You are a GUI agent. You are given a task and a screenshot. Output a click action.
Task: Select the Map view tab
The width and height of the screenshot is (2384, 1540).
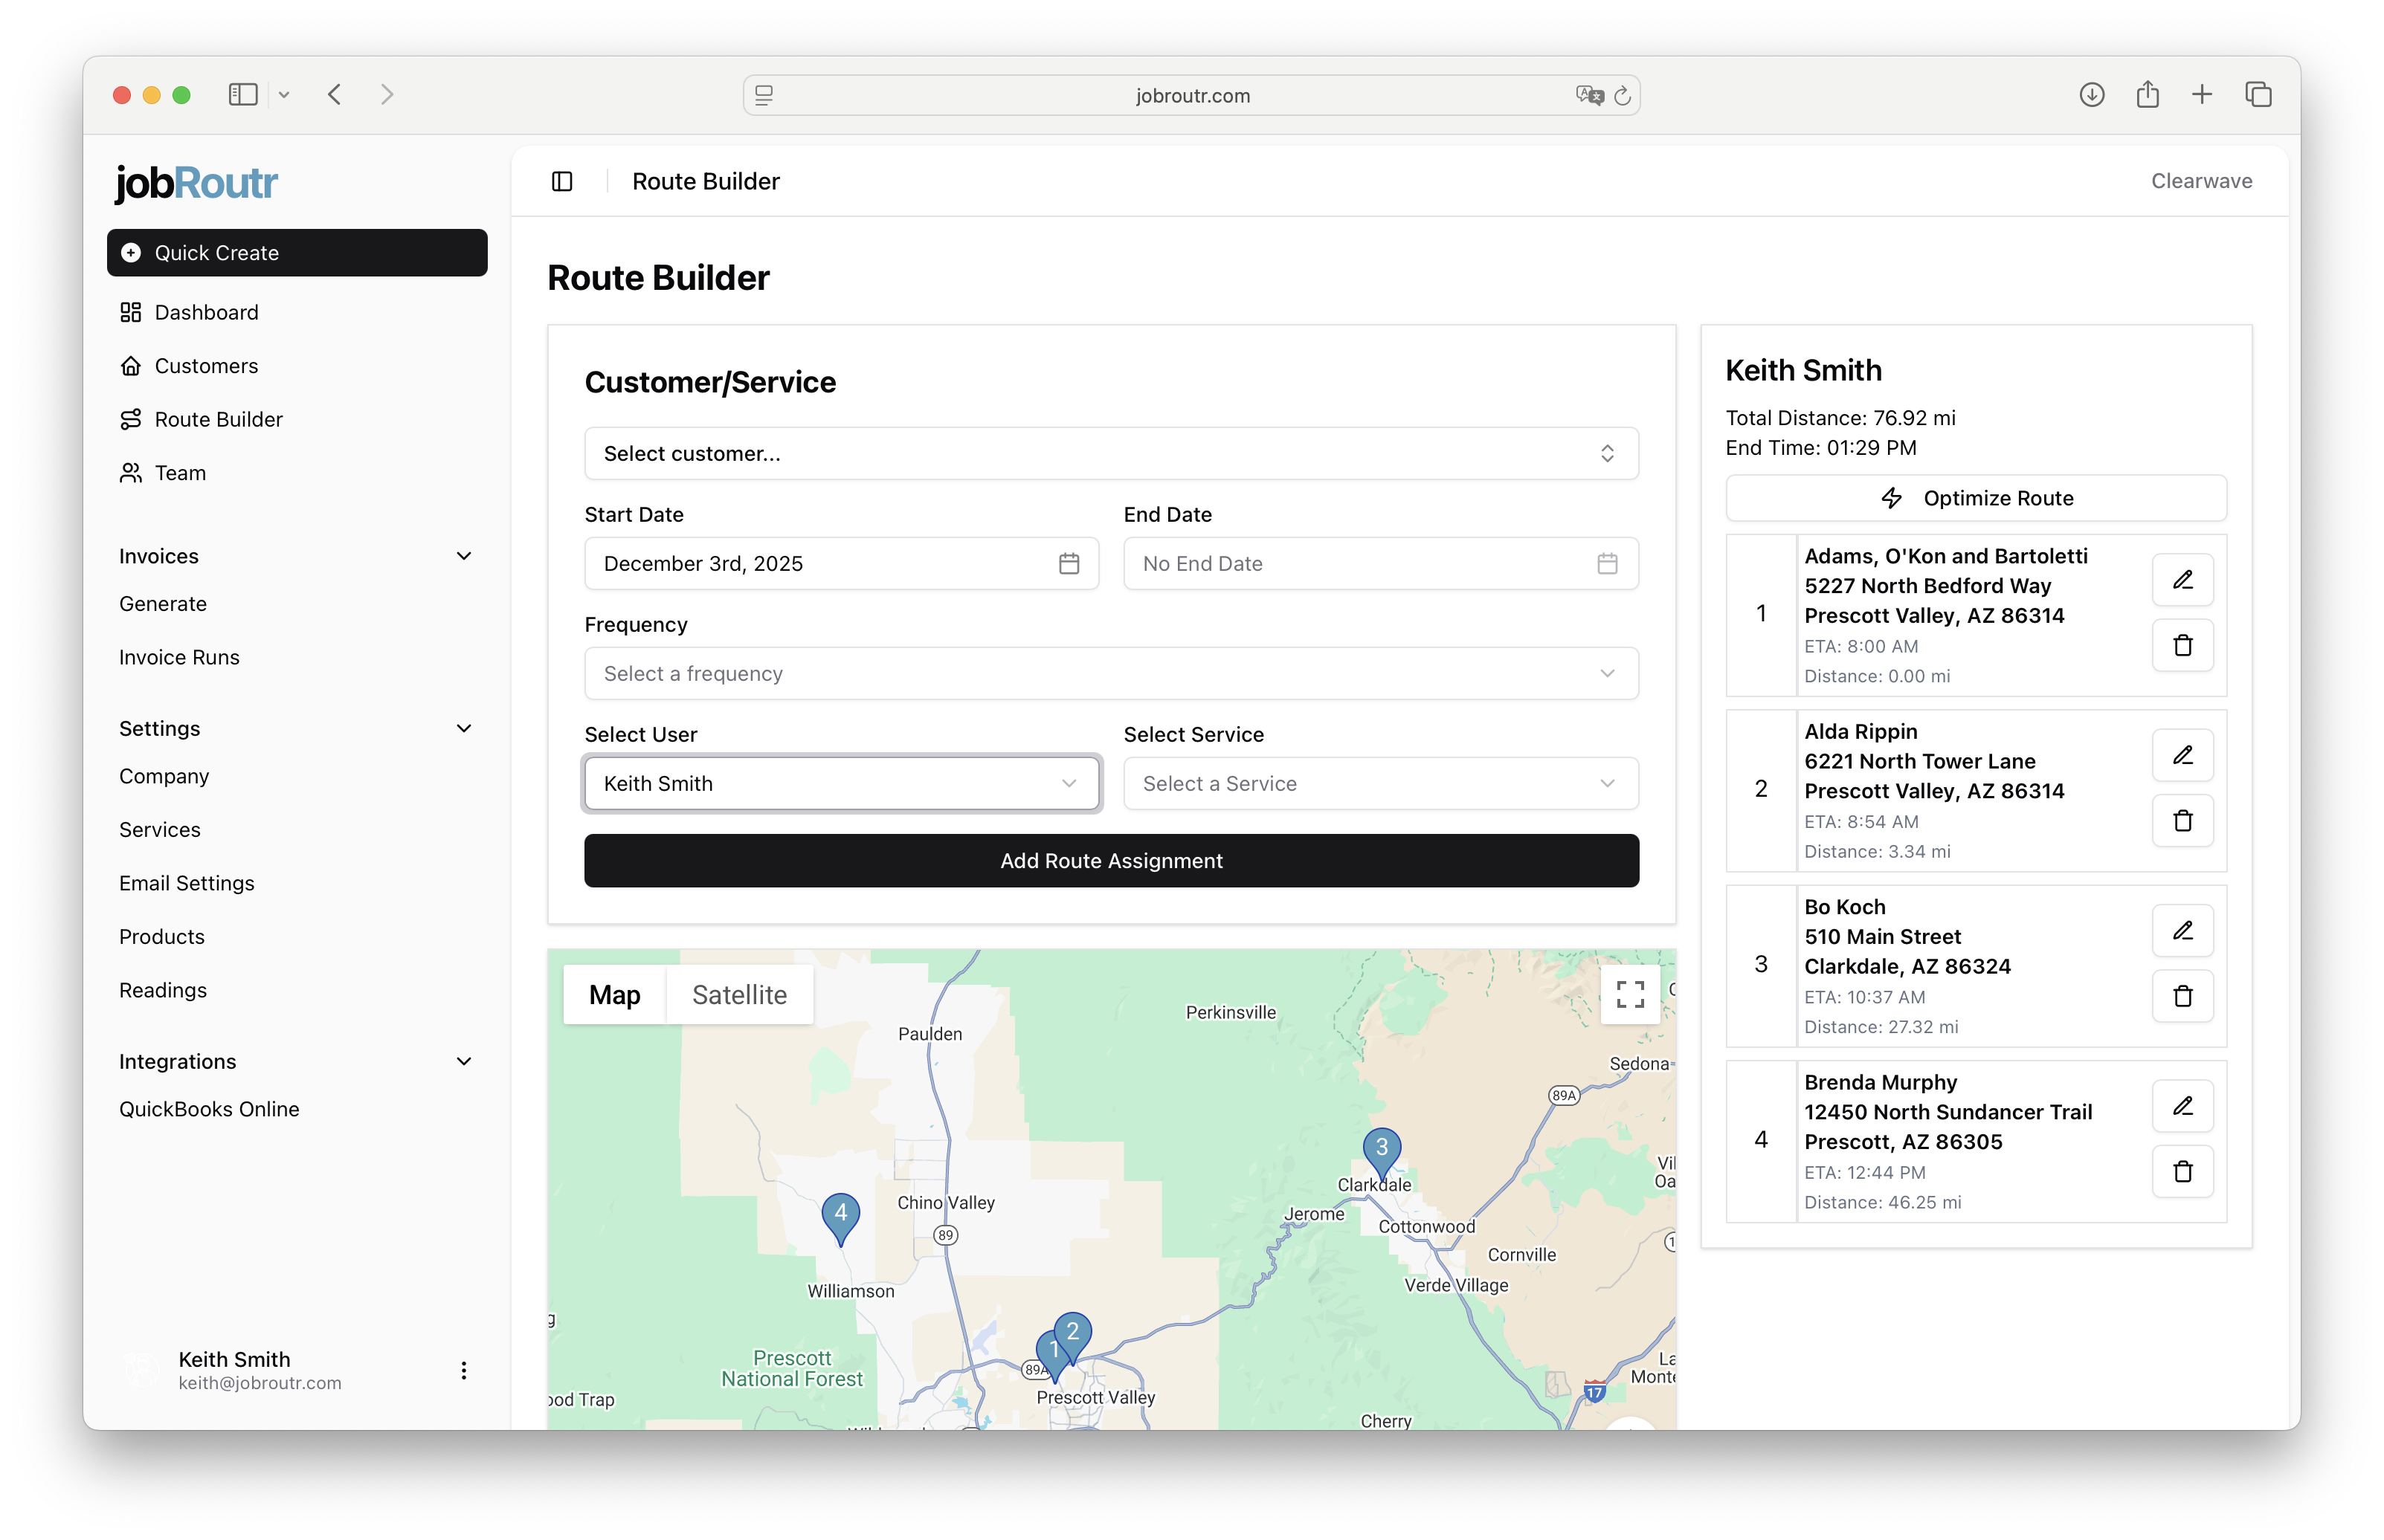point(614,994)
